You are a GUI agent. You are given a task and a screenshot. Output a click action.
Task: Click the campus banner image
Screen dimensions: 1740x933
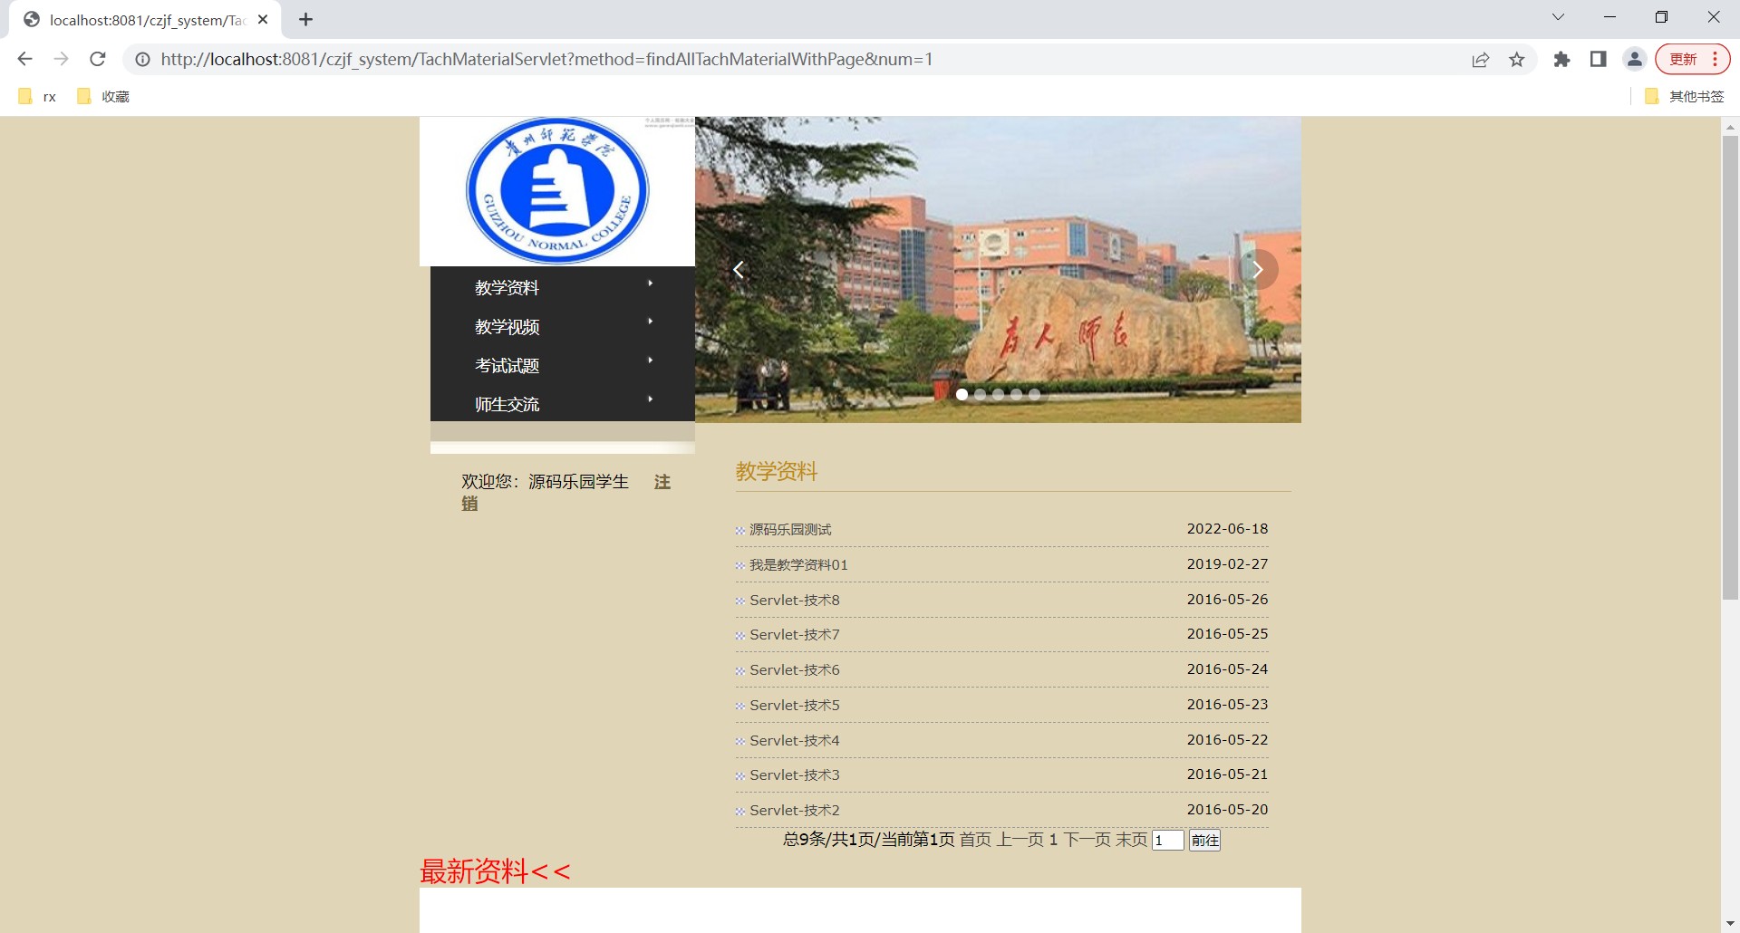coord(998,270)
